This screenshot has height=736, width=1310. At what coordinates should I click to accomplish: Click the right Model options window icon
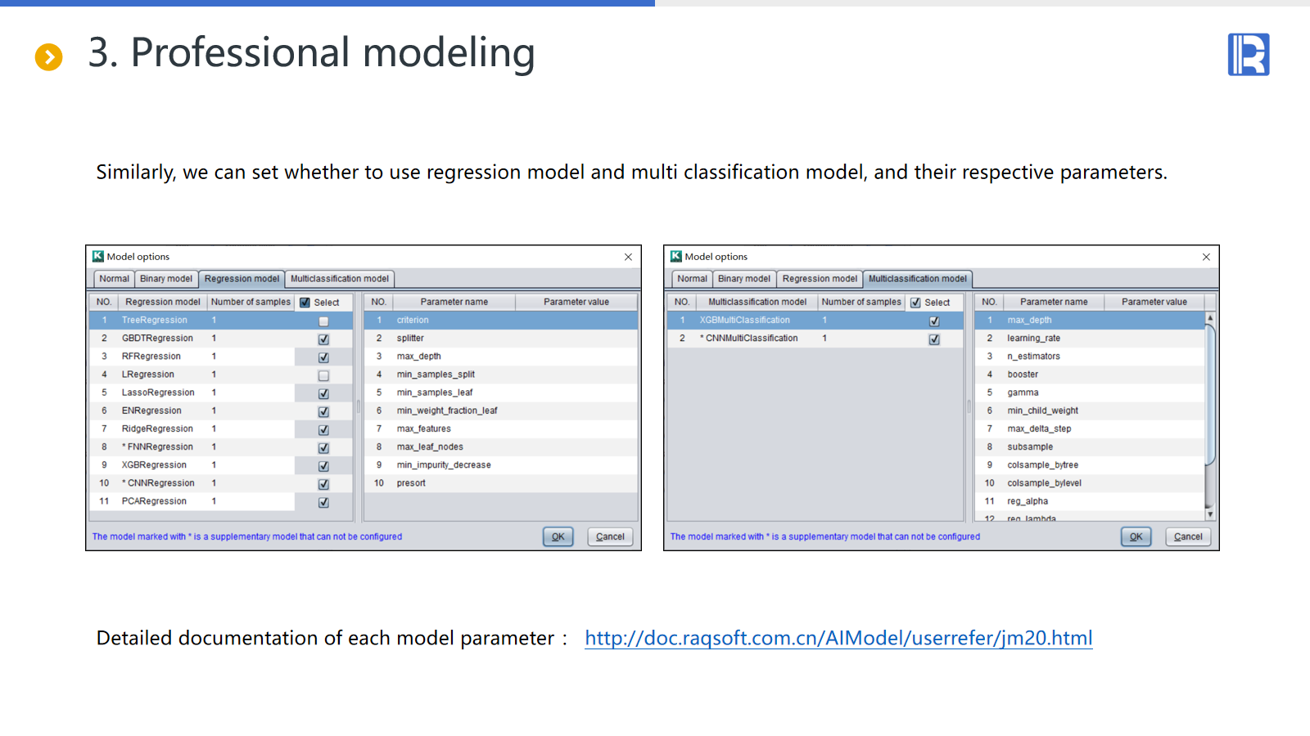(676, 257)
